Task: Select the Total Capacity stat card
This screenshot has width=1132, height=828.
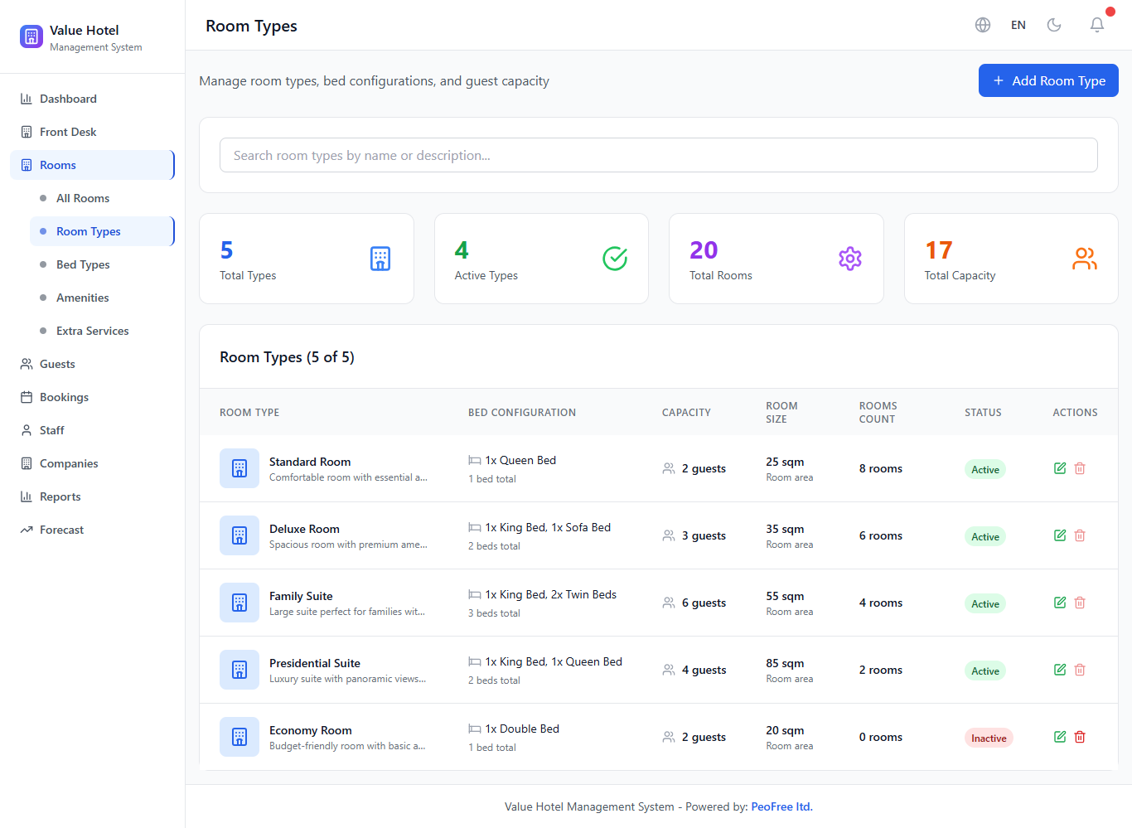Action: [x=1010, y=259]
